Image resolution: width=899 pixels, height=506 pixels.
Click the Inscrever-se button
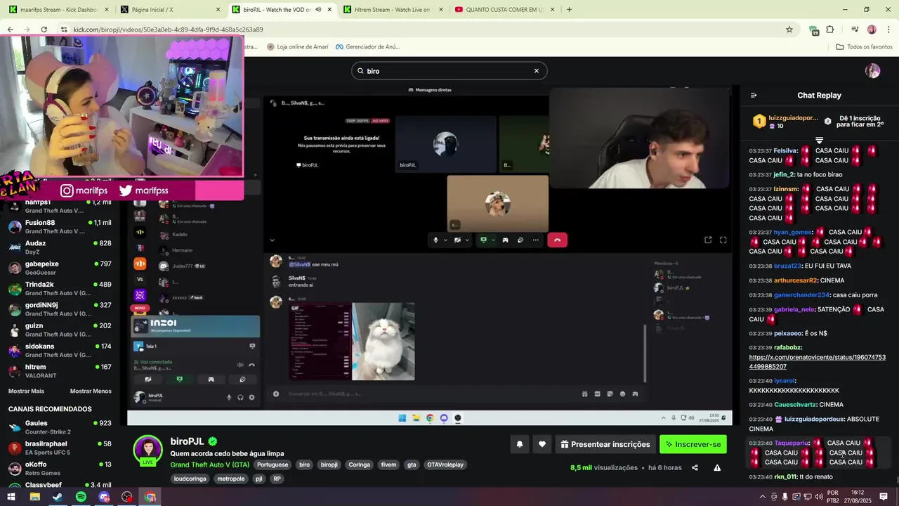[693, 444]
